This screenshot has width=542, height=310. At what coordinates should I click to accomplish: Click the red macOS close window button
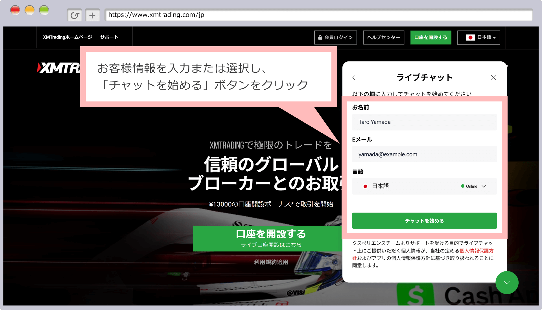15,10
